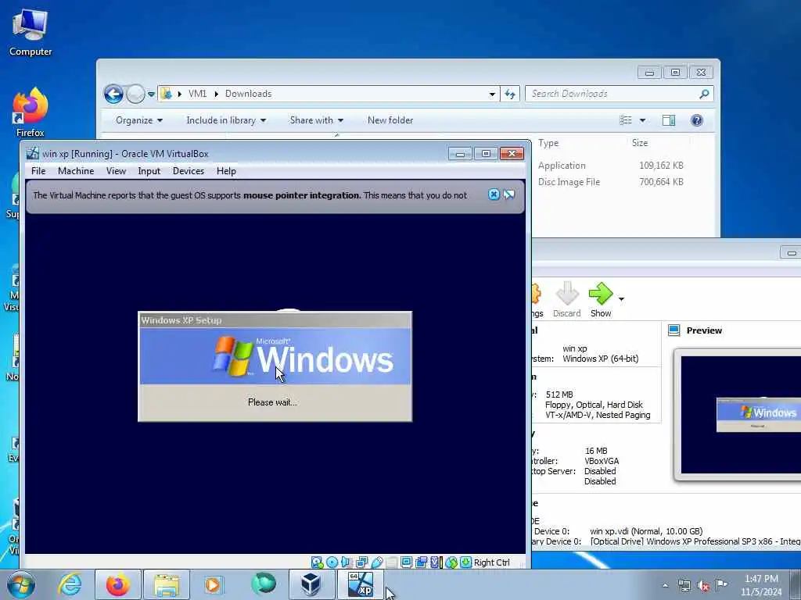Click the hard disk activity indicator in VirtualBox status bar

pos(318,562)
